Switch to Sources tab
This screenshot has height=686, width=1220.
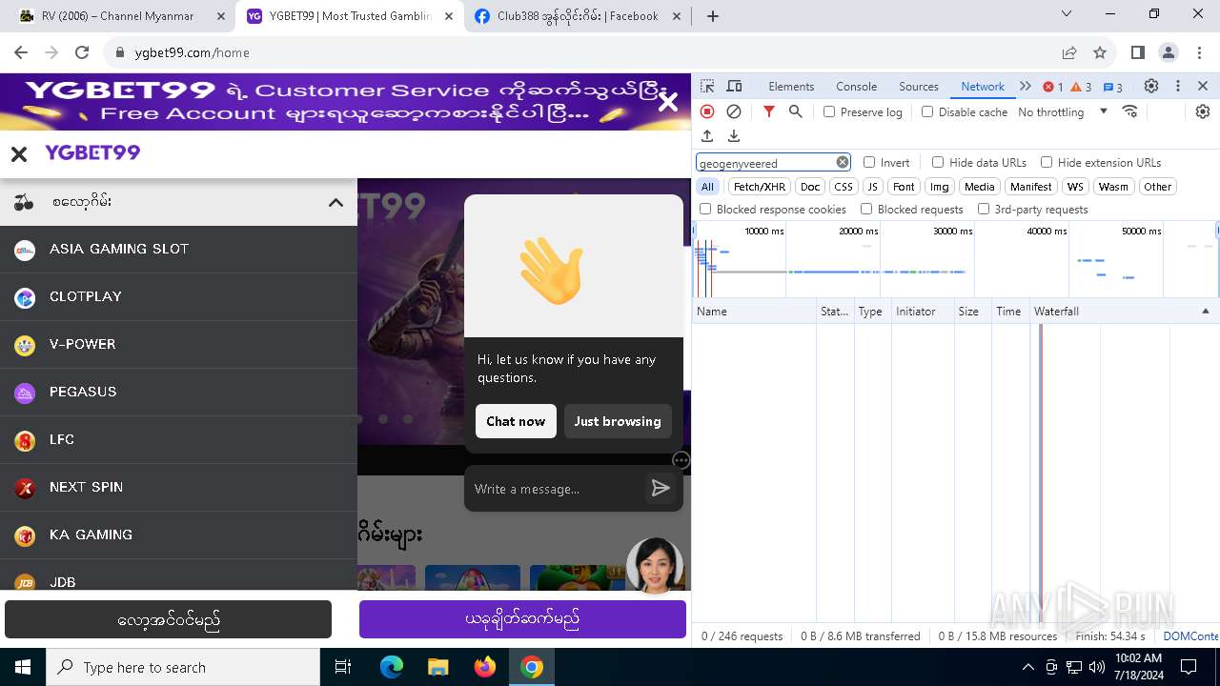pyautogui.click(x=919, y=86)
